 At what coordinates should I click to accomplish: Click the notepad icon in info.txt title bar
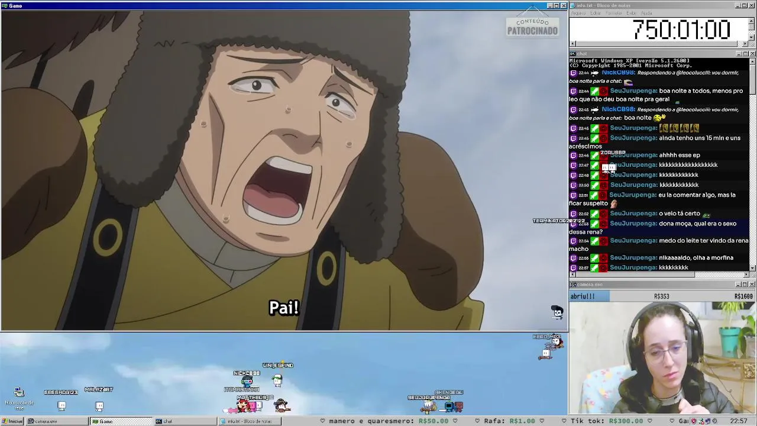coord(573,5)
